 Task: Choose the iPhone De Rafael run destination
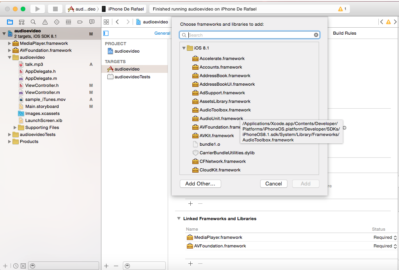point(123,9)
